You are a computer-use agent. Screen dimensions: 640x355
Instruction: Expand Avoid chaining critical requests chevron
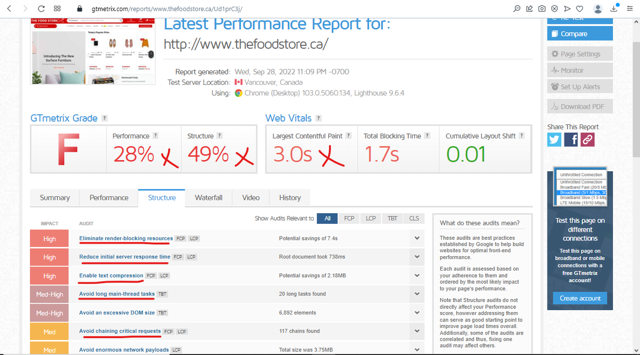(x=416, y=332)
